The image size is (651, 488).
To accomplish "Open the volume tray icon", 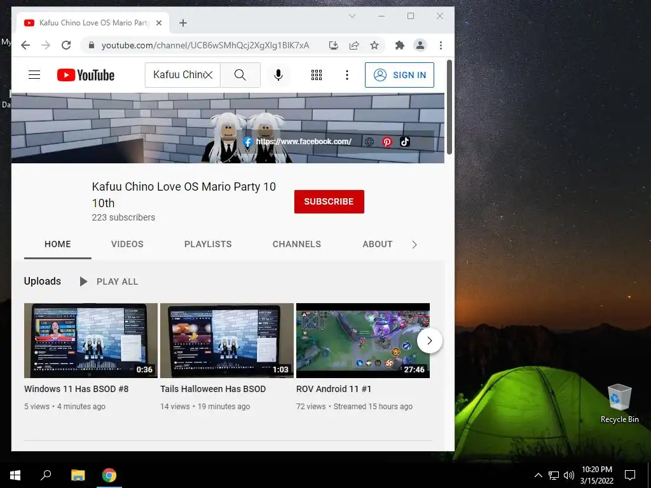I will pyautogui.click(x=569, y=475).
